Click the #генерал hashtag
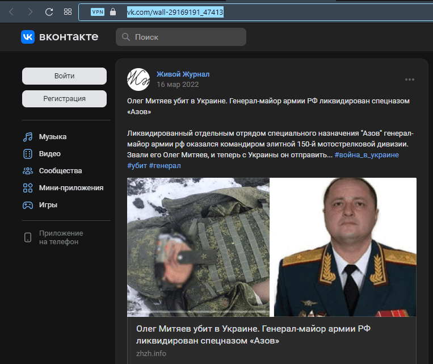Viewport: 433px width, 364px height. (x=165, y=166)
